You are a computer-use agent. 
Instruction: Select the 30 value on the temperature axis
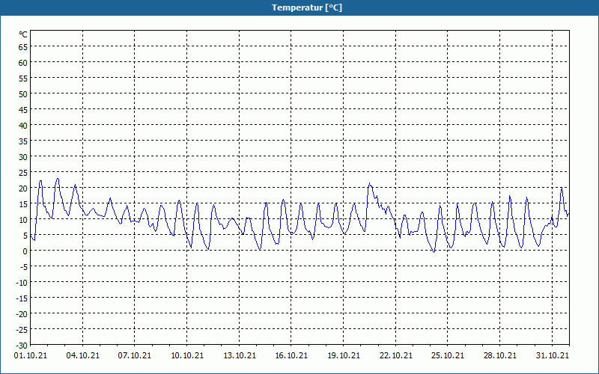pyautogui.click(x=23, y=157)
